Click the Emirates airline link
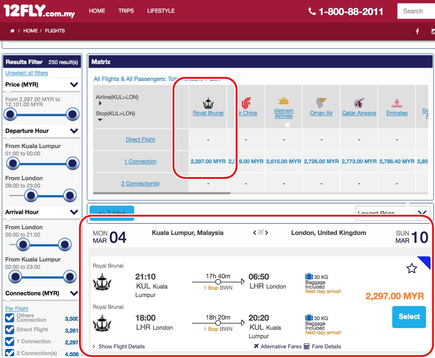This screenshot has height=358, width=435. point(397,113)
